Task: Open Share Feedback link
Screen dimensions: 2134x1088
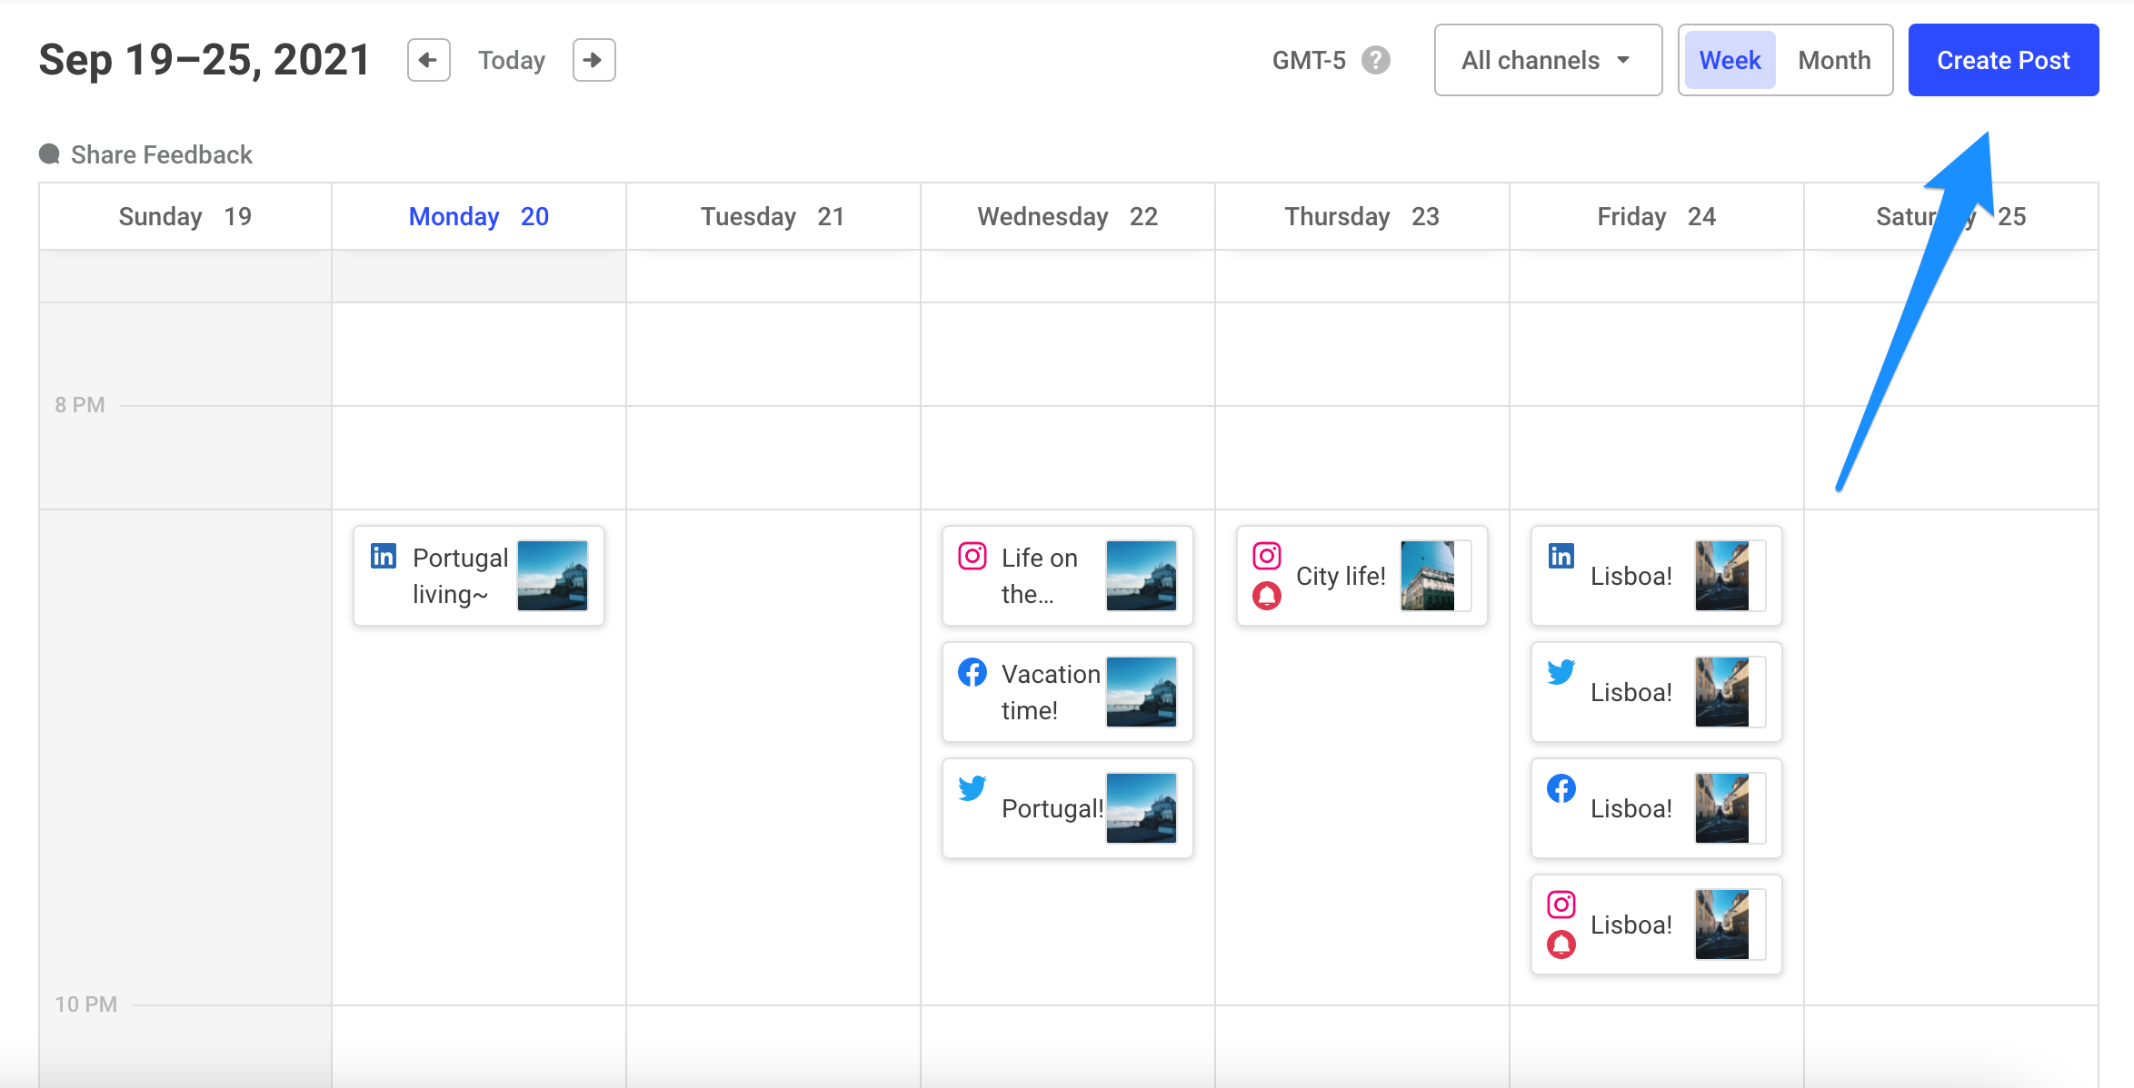Action: click(162, 154)
